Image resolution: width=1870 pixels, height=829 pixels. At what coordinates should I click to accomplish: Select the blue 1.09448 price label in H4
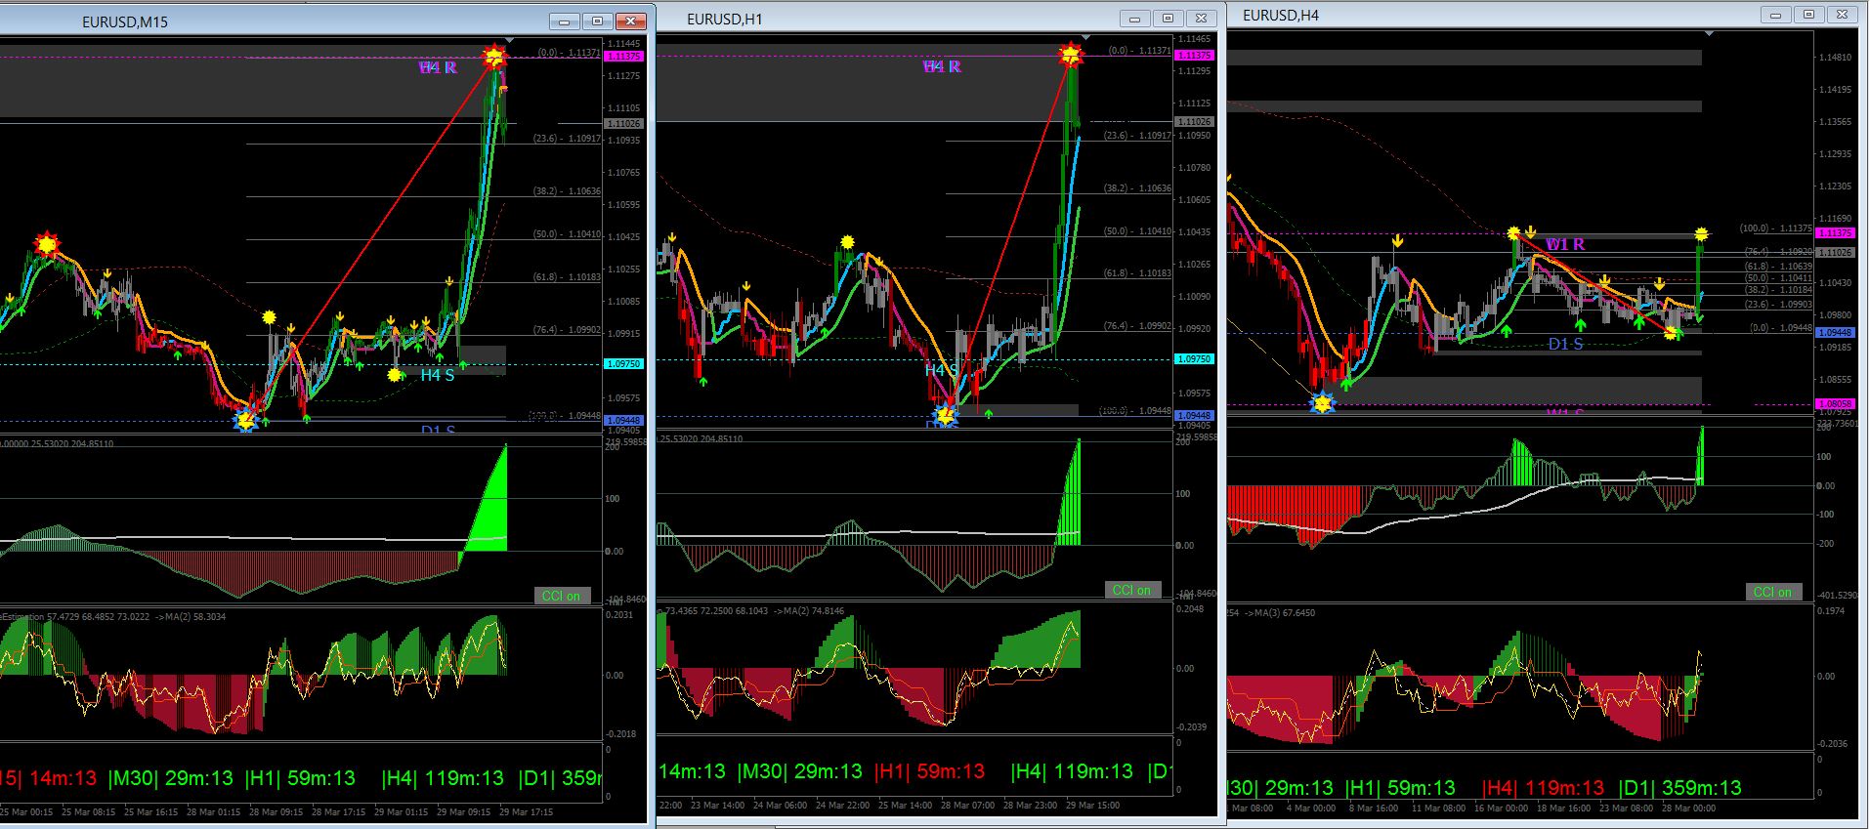[x=1835, y=333]
